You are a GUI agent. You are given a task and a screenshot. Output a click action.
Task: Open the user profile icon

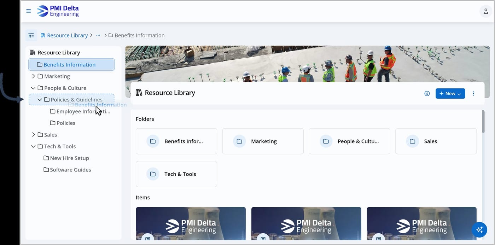[486, 11]
